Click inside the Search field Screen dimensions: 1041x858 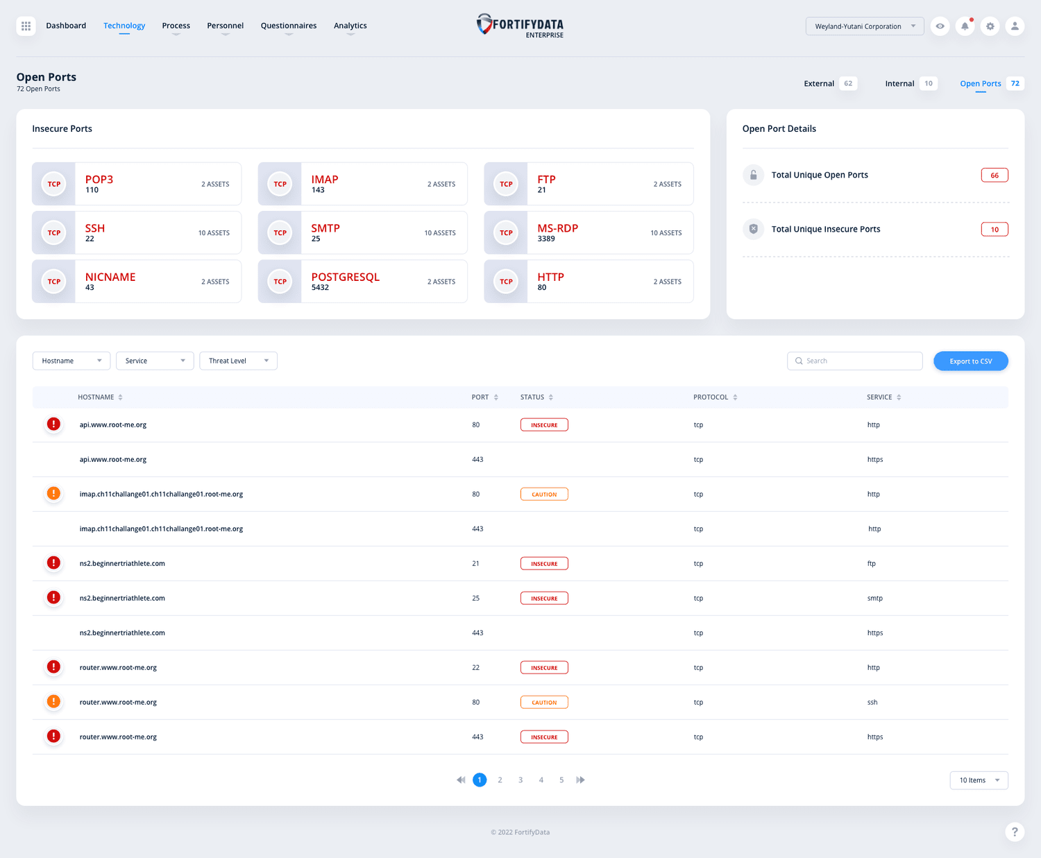pos(854,361)
